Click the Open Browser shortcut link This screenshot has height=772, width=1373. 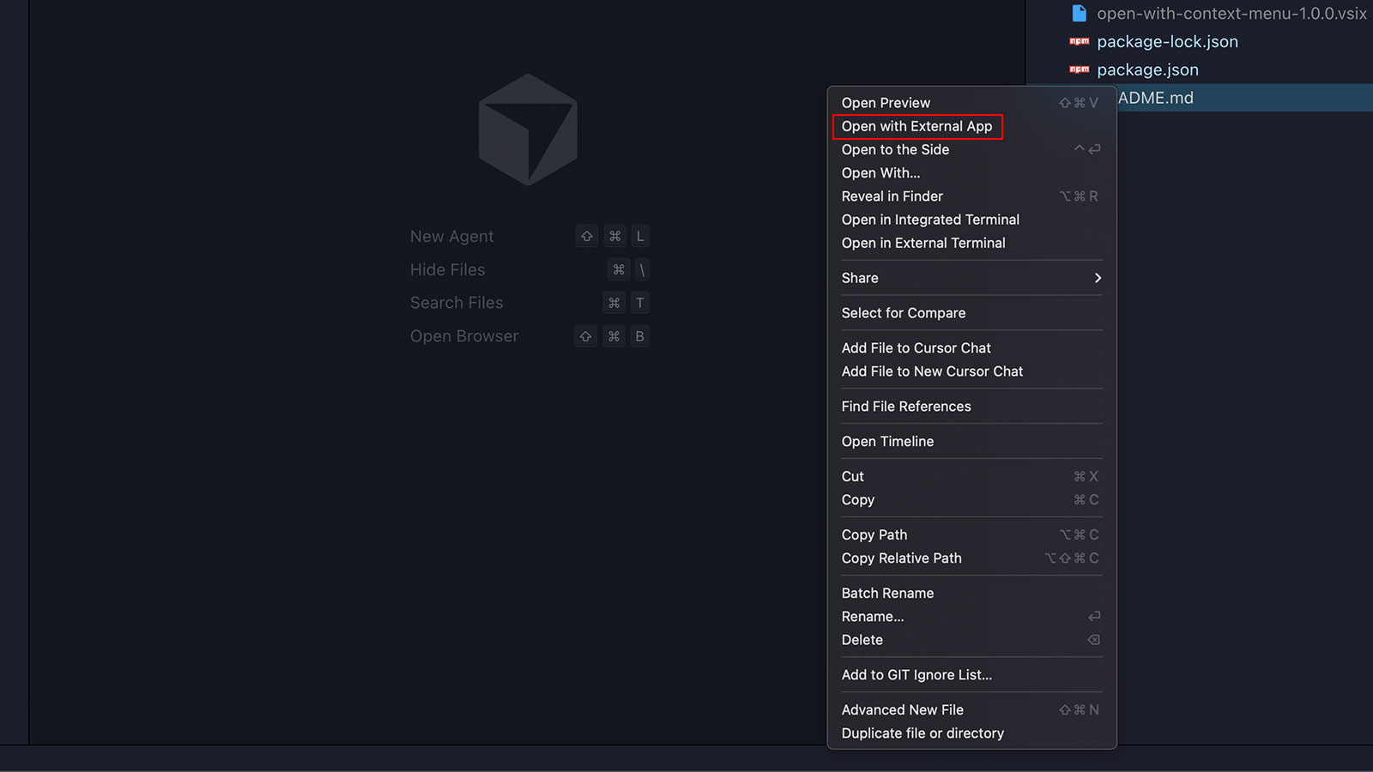tap(464, 336)
